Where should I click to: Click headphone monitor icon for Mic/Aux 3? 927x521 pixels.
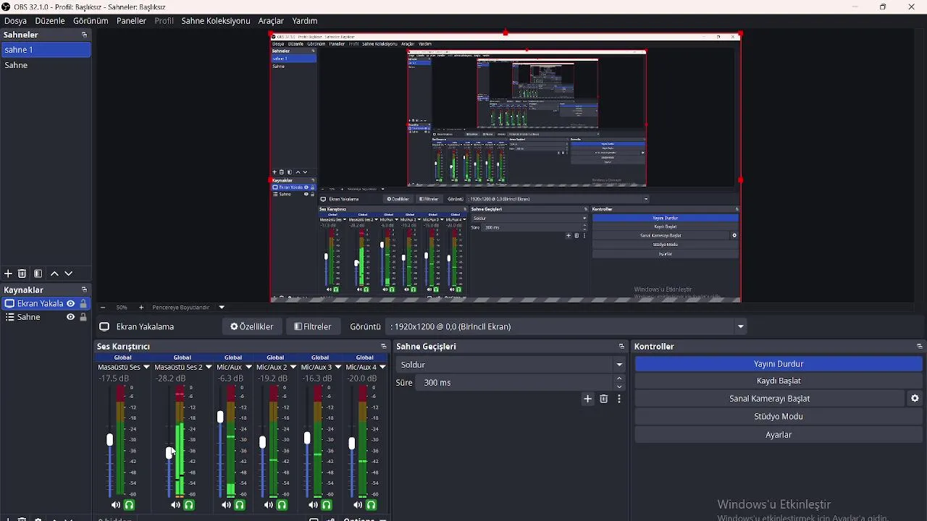[327, 505]
